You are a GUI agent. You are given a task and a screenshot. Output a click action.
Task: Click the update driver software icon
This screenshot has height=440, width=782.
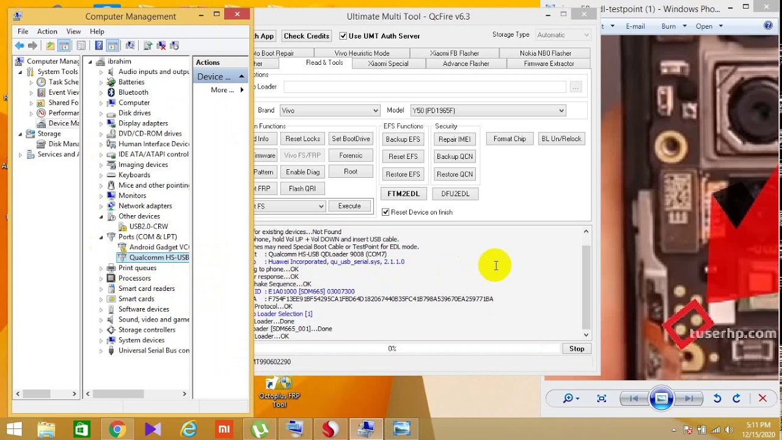point(148,46)
